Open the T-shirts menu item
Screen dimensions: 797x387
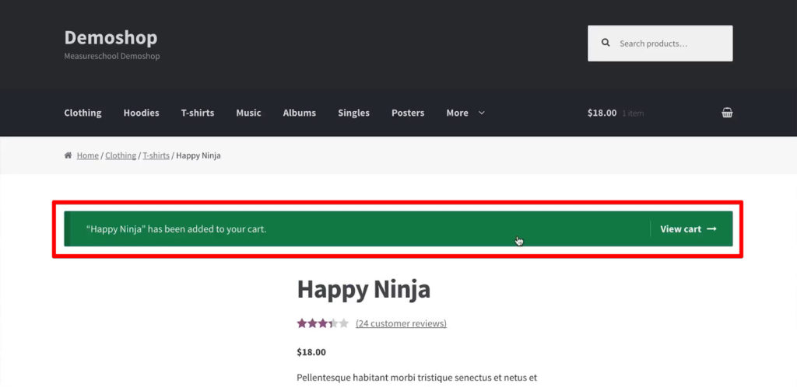[x=198, y=113]
